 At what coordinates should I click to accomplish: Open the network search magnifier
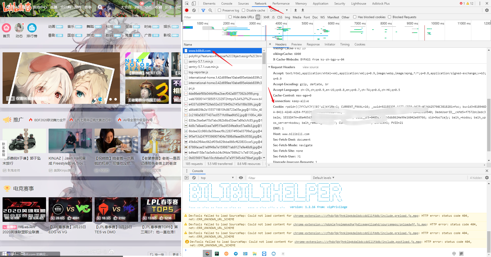click(x=210, y=10)
